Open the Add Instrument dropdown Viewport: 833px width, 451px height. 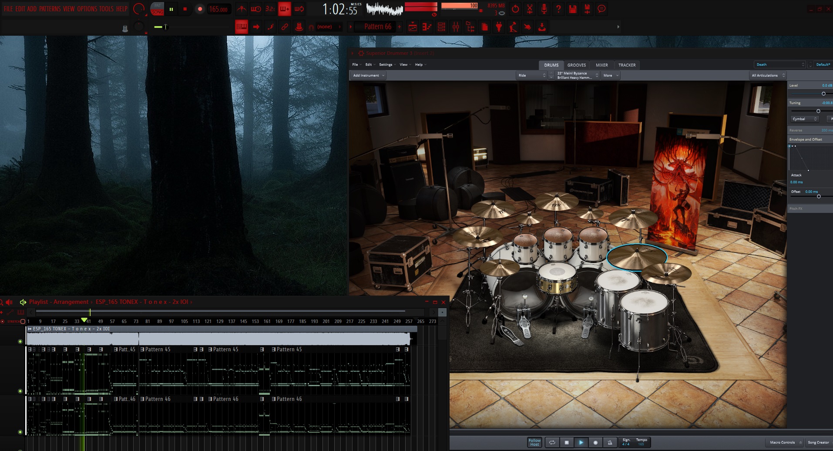tap(368, 75)
